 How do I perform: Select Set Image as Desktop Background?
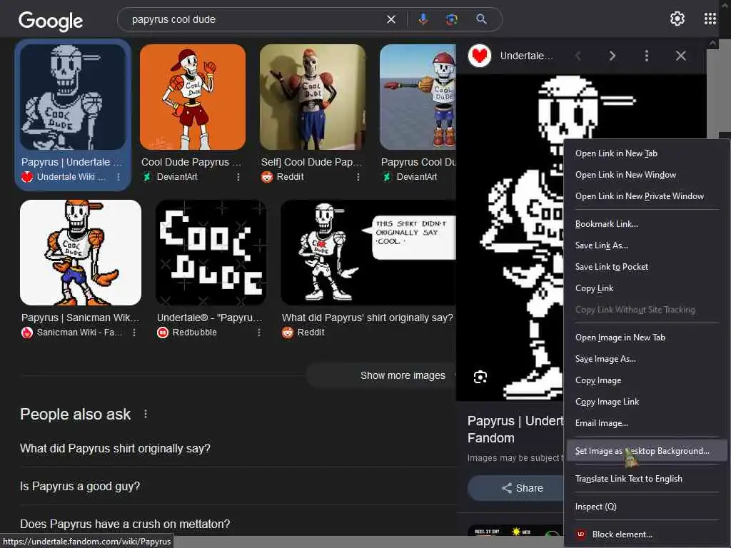point(646,451)
